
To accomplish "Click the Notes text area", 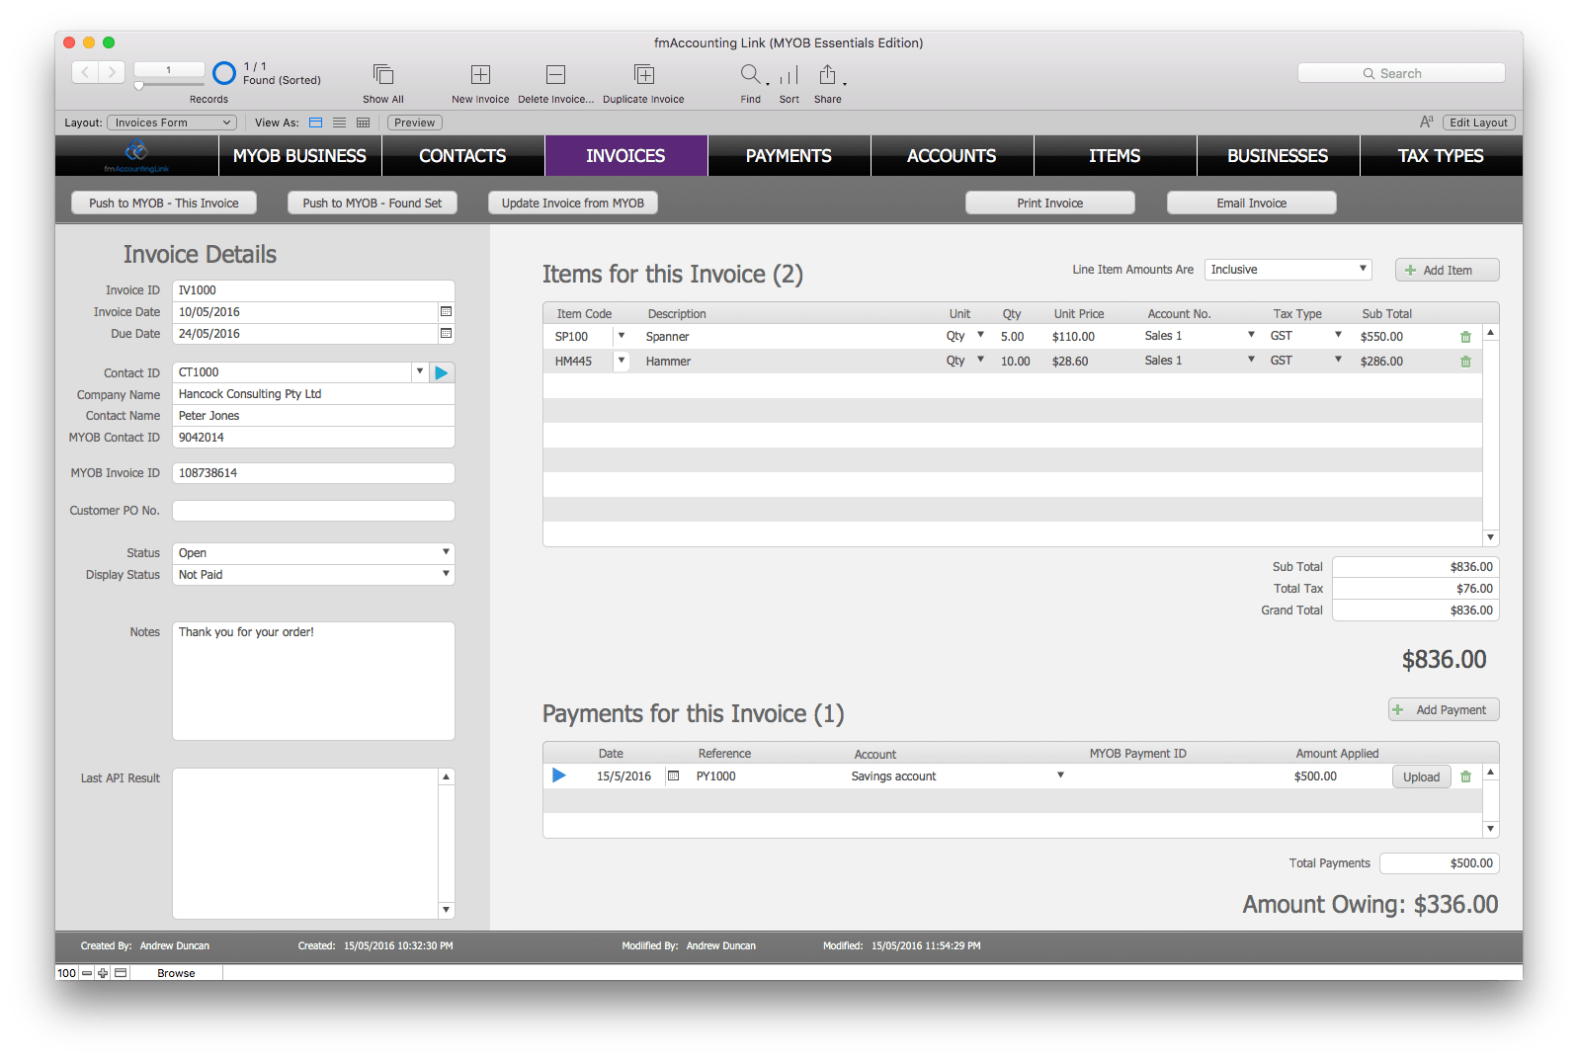I will 313,681.
